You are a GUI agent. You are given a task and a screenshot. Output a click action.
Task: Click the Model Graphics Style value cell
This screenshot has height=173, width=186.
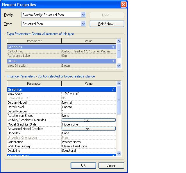point(89,124)
